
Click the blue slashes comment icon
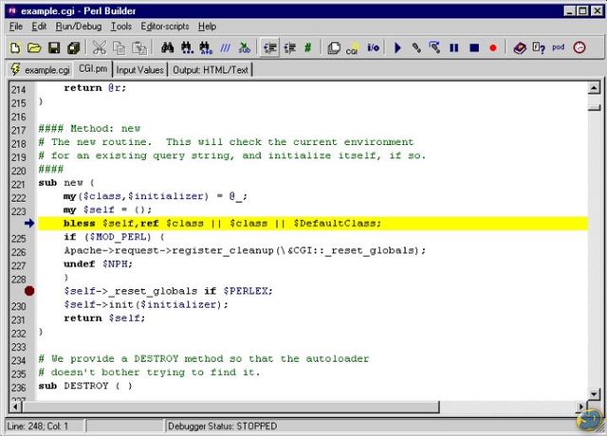[x=226, y=48]
